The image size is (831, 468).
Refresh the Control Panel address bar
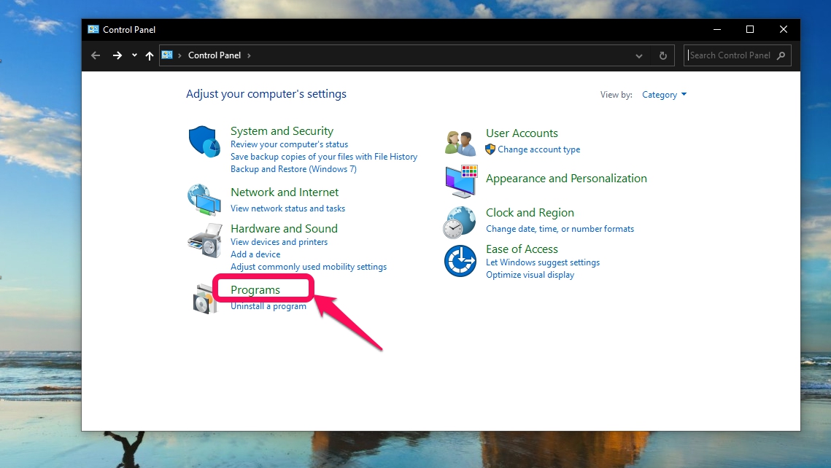(x=663, y=55)
